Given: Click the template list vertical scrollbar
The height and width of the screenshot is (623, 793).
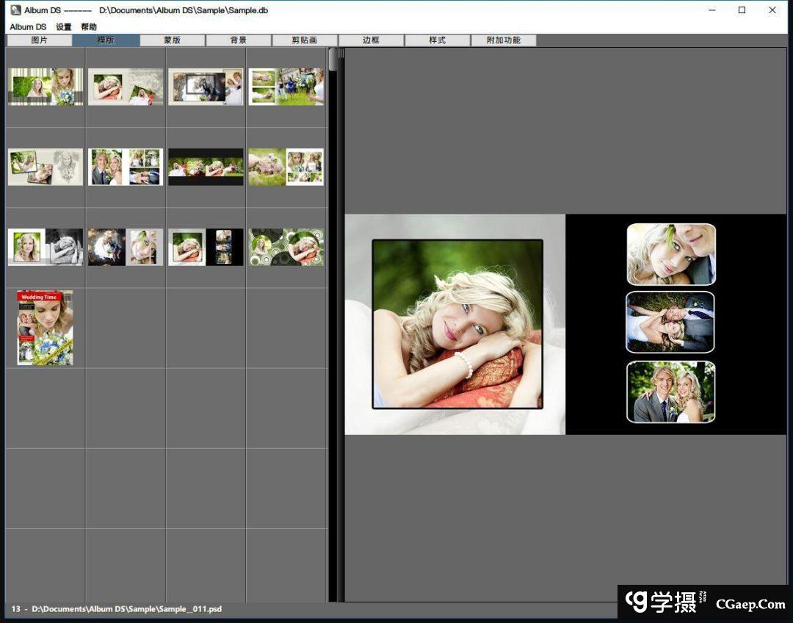Looking at the screenshot, I should coord(333,60).
